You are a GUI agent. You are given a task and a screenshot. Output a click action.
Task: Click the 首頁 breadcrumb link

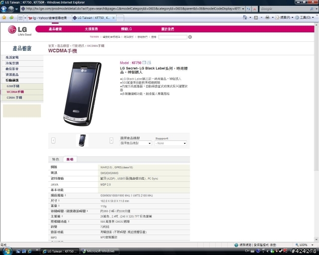[x=51, y=46]
